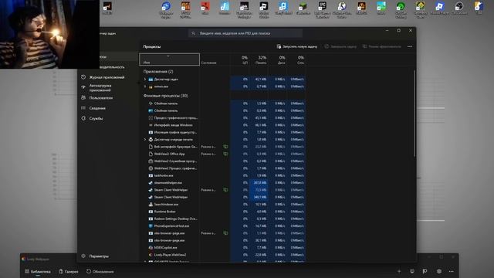This screenshot has width=494, height=278.
Task: Switch to Lively Wallpaper Обновления tab
Action: click(x=100, y=271)
